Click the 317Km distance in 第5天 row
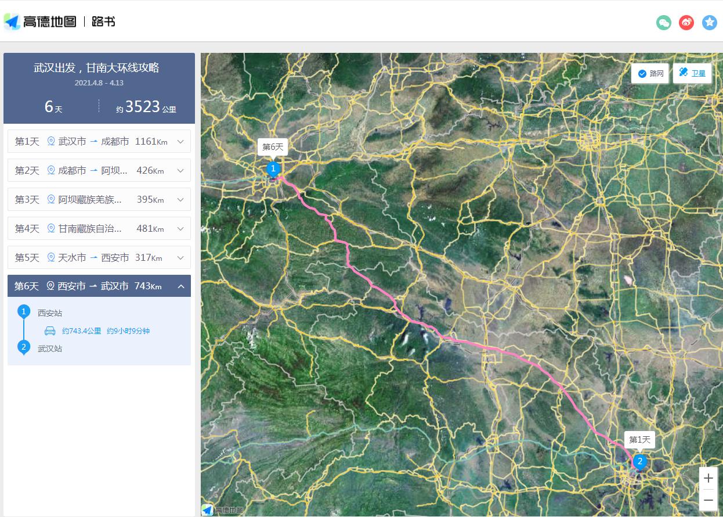 [149, 257]
